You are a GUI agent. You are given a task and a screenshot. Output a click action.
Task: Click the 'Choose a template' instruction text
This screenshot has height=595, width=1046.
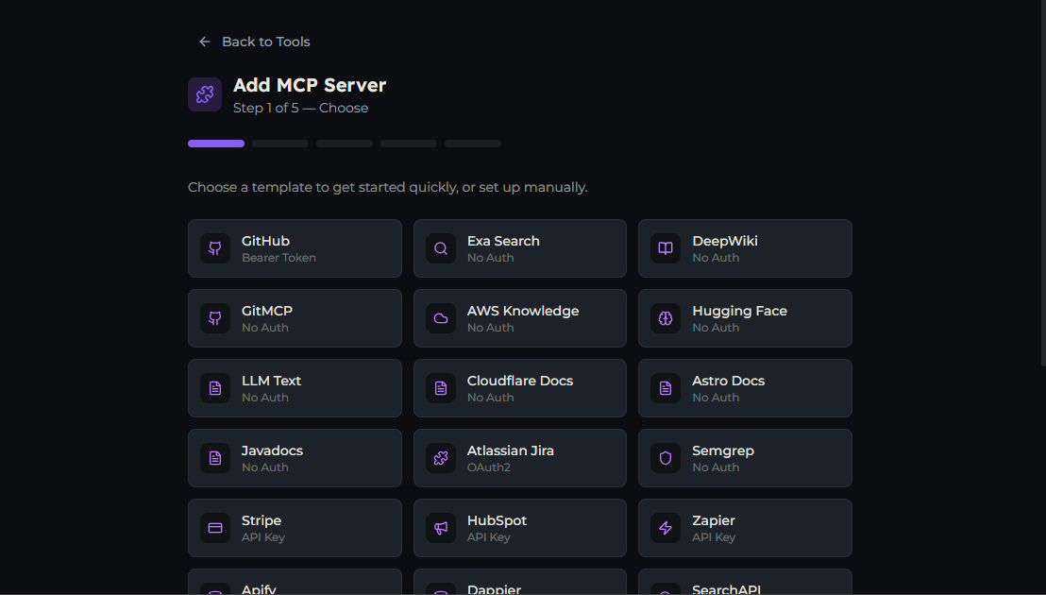[x=388, y=187]
